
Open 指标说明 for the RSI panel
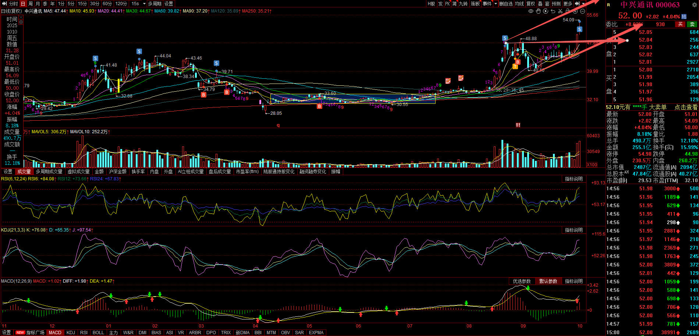point(574,179)
